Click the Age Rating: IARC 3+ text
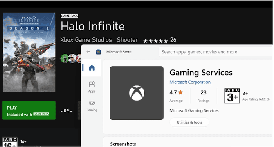 pos(256,99)
